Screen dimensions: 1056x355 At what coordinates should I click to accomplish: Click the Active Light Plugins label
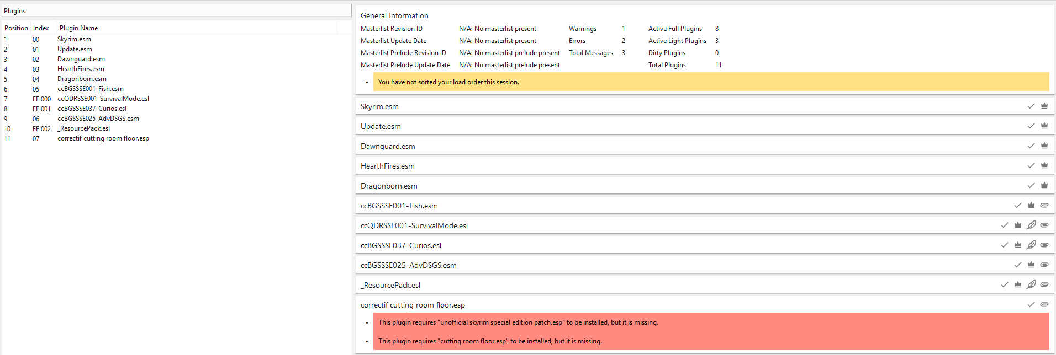pos(677,41)
